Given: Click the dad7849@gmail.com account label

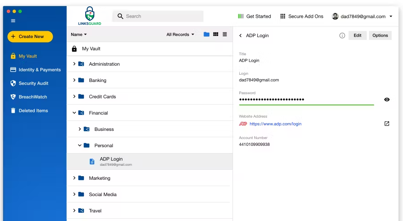Looking at the screenshot, I should tap(363, 16).
